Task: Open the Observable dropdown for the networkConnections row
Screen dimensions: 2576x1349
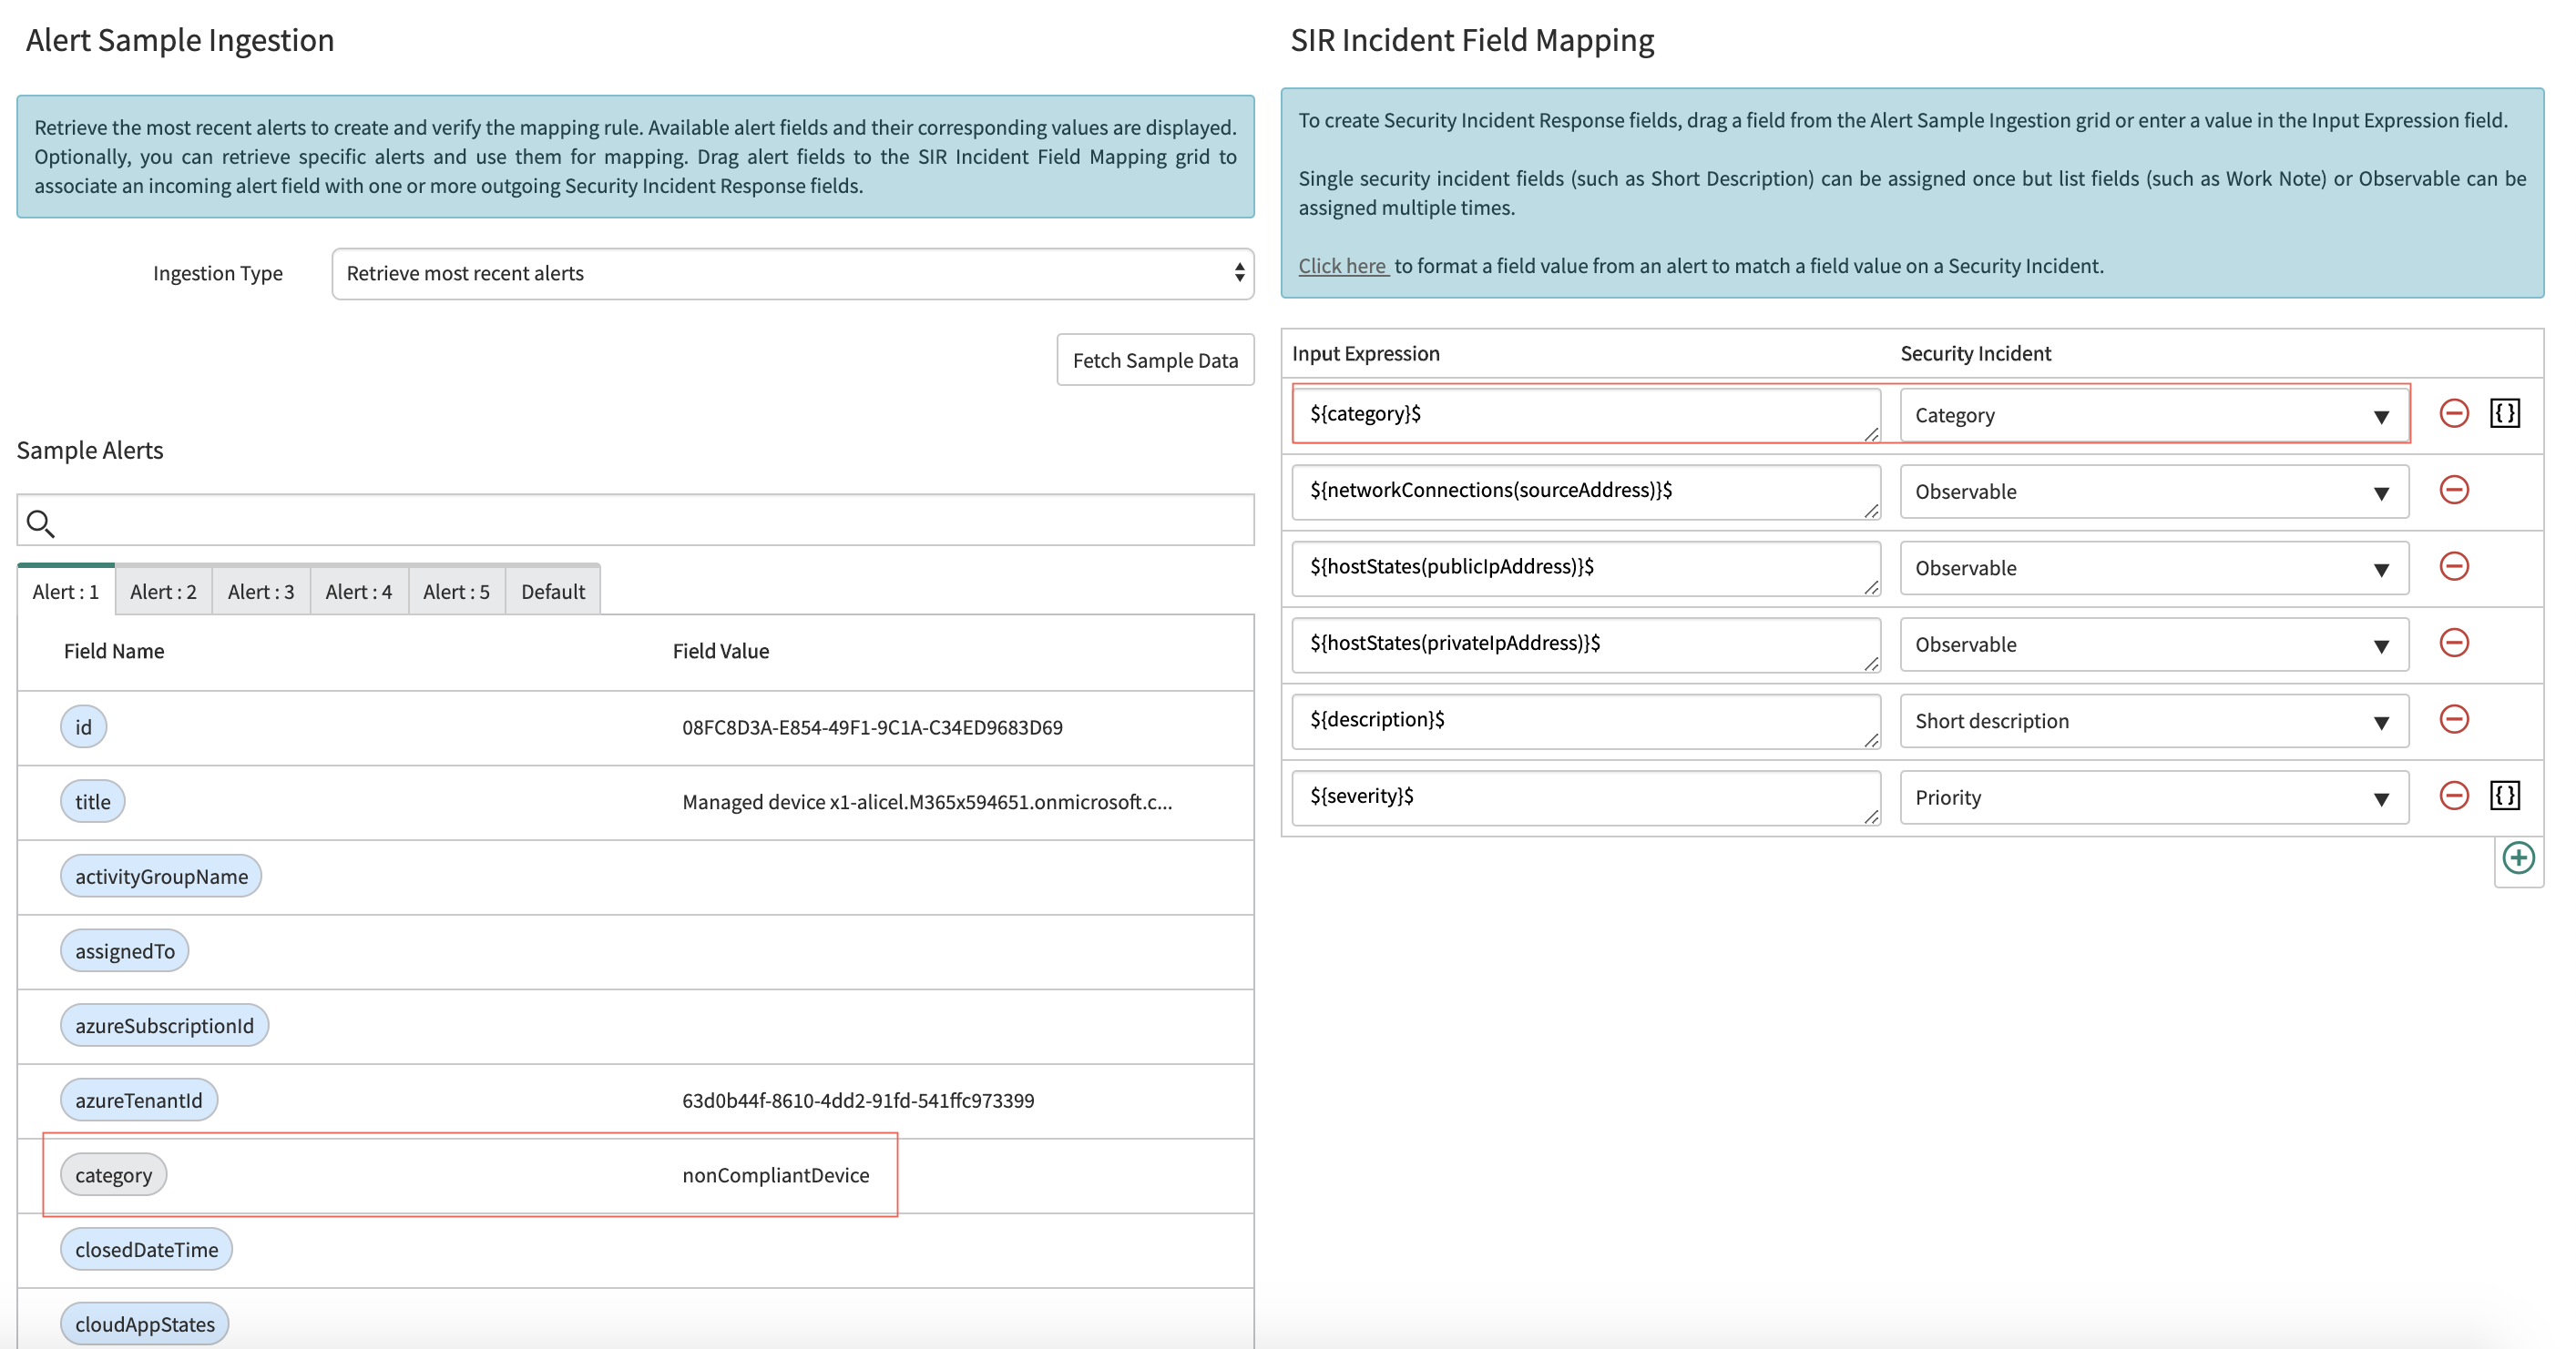Action: 2154,492
